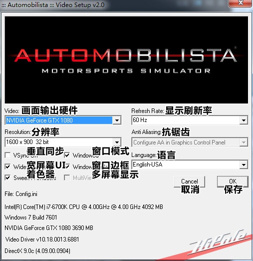253x261 pixels.
Task: Click the Video: label
Action: pos(12,111)
